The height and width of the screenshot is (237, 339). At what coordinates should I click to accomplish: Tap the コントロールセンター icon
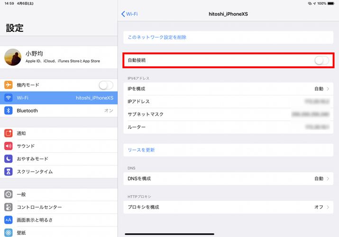9,207
